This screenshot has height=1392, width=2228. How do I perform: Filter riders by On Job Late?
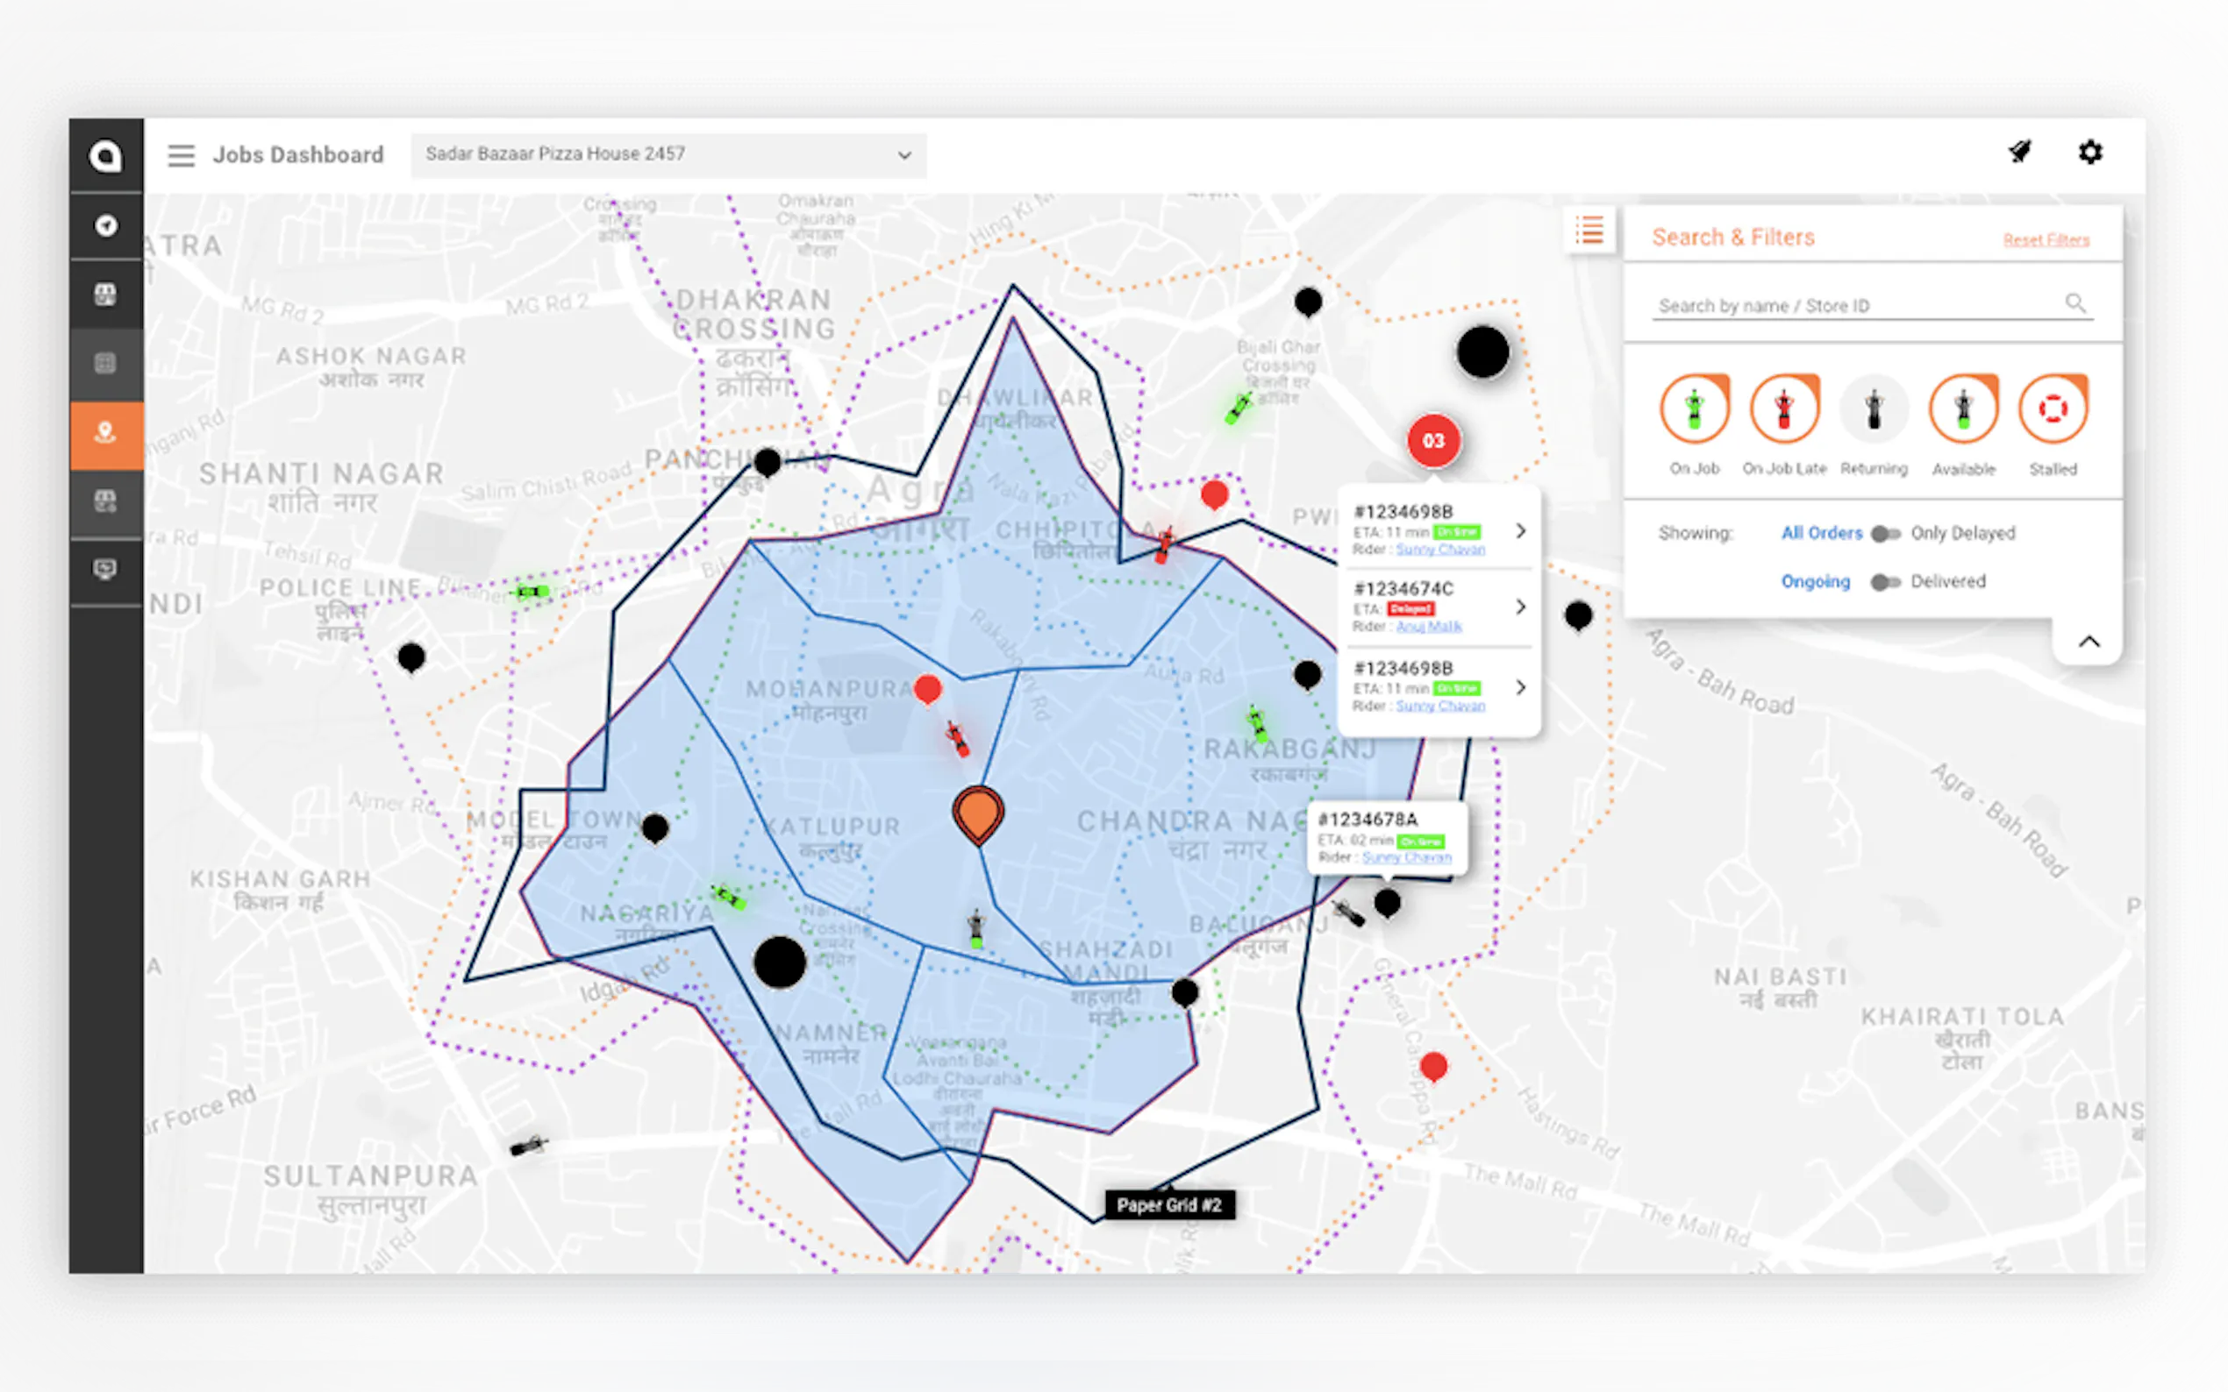(1783, 408)
